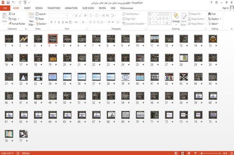This screenshot has width=234, height=155.
Task: Click the New Slide icon
Action: [x=31, y=16]
